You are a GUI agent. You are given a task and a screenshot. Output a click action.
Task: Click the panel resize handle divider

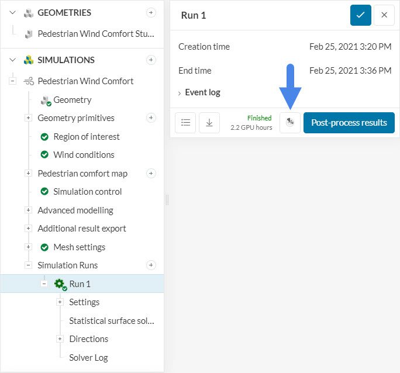coord(167,199)
